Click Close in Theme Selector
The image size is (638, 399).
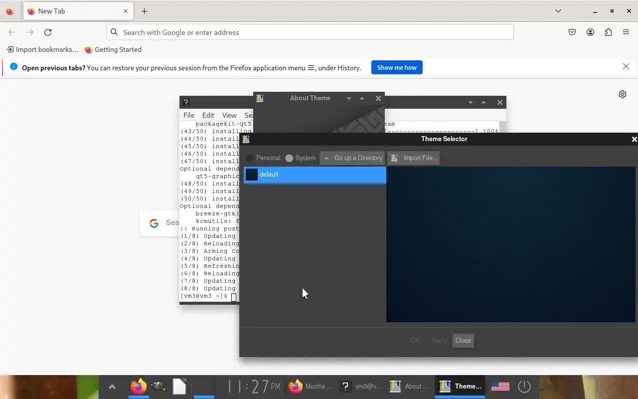pos(463,341)
